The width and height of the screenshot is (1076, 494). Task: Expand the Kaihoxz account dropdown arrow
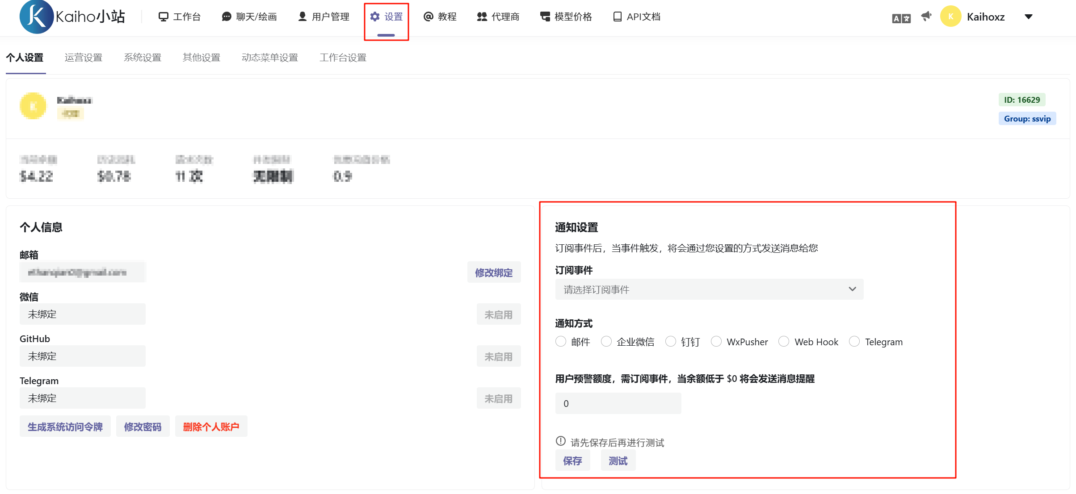1028,17
